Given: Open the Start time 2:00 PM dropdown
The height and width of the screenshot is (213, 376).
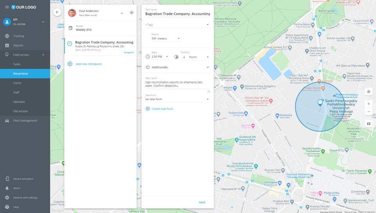Looking at the screenshot, I should pyautogui.click(x=160, y=57).
